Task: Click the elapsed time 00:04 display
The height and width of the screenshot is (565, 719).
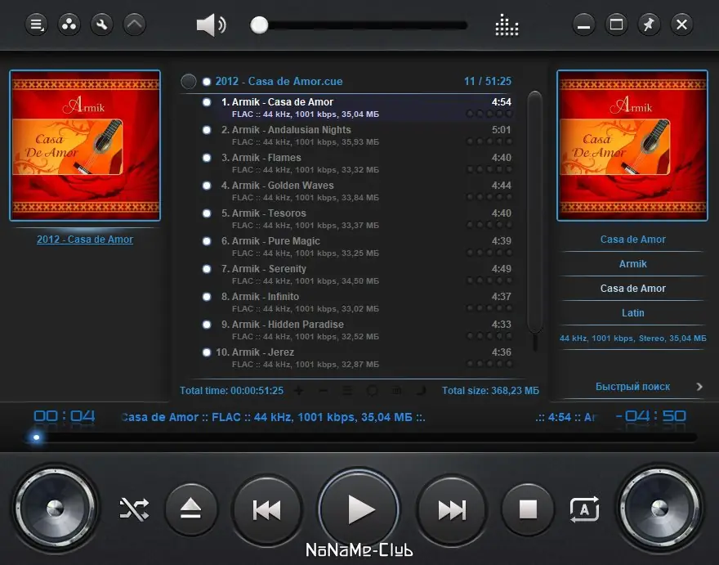Action: pyautogui.click(x=65, y=416)
